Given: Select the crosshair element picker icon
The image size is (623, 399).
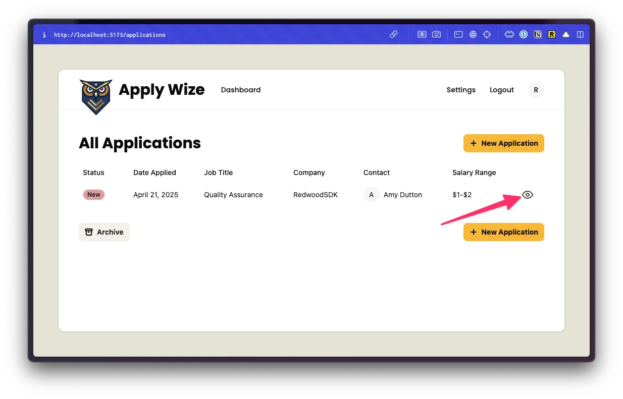Looking at the screenshot, I should pos(487,35).
